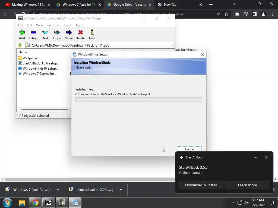Viewport: 278px width, 208px height.
Task: Select StartAllBack_3.0.6_setup file
Action: [x=39, y=63]
